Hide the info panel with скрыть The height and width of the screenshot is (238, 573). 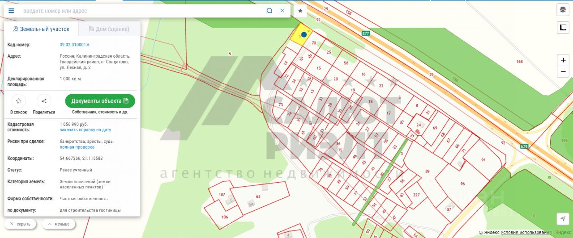point(20,224)
